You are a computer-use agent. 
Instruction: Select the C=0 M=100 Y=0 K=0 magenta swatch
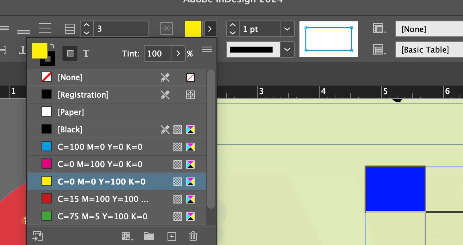pyautogui.click(x=117, y=164)
